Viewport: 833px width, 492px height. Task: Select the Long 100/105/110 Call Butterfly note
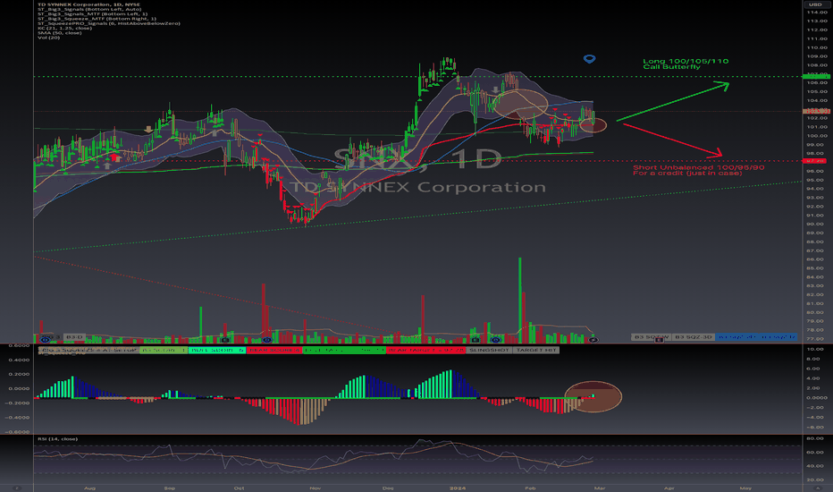coord(686,64)
